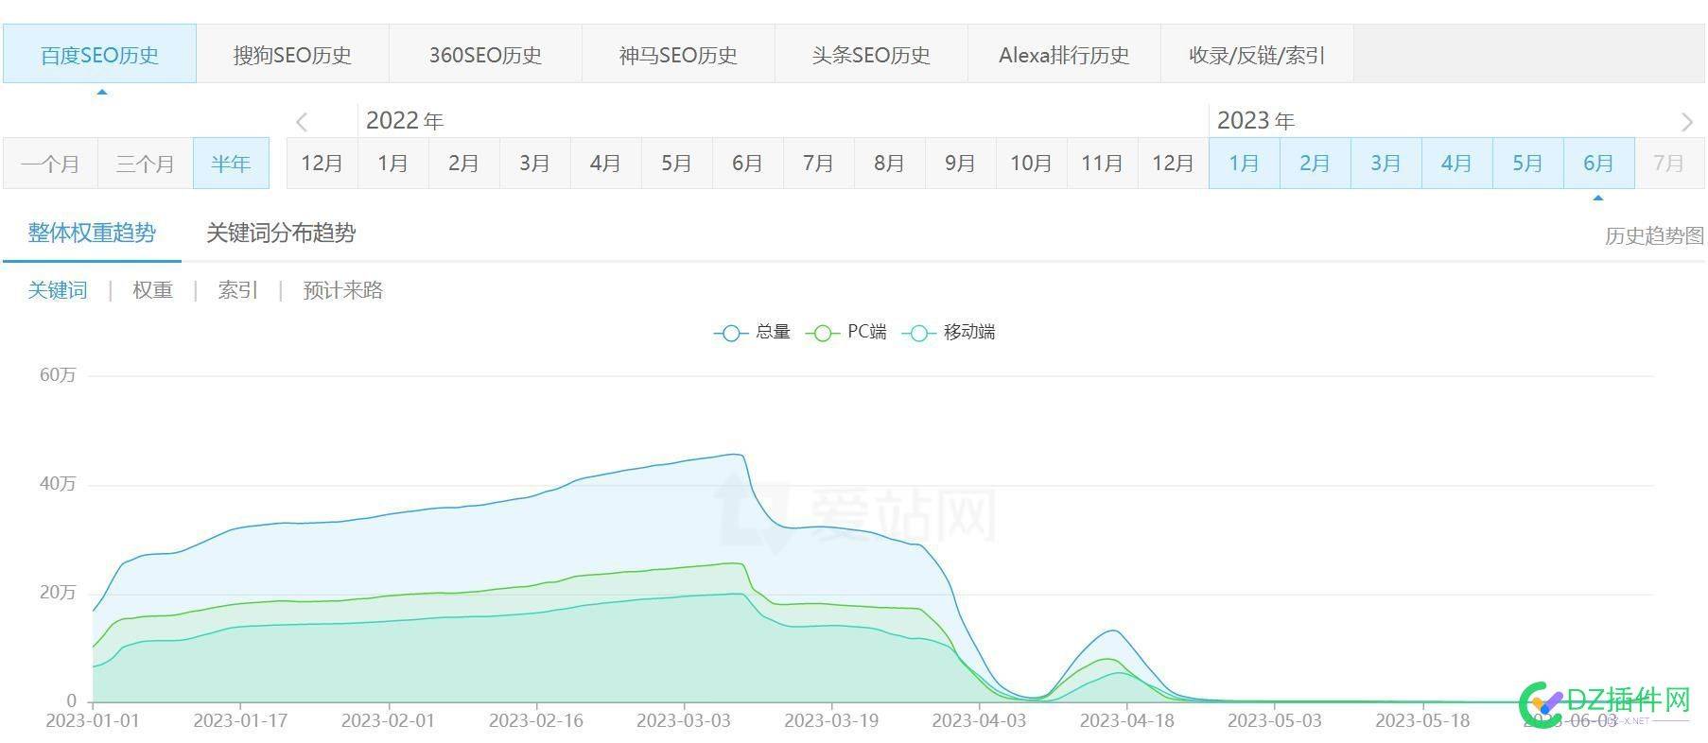The width and height of the screenshot is (1708, 743).
Task: Select highlighted 2023年 5月
Action: (x=1527, y=164)
